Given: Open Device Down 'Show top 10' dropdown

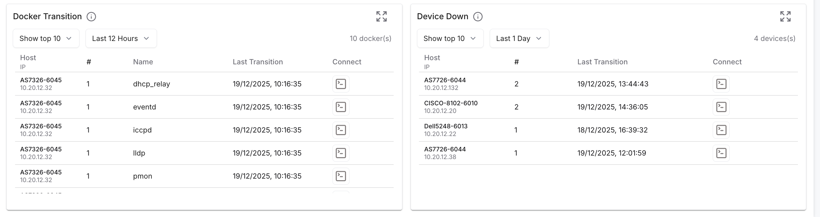Looking at the screenshot, I should (x=450, y=38).
